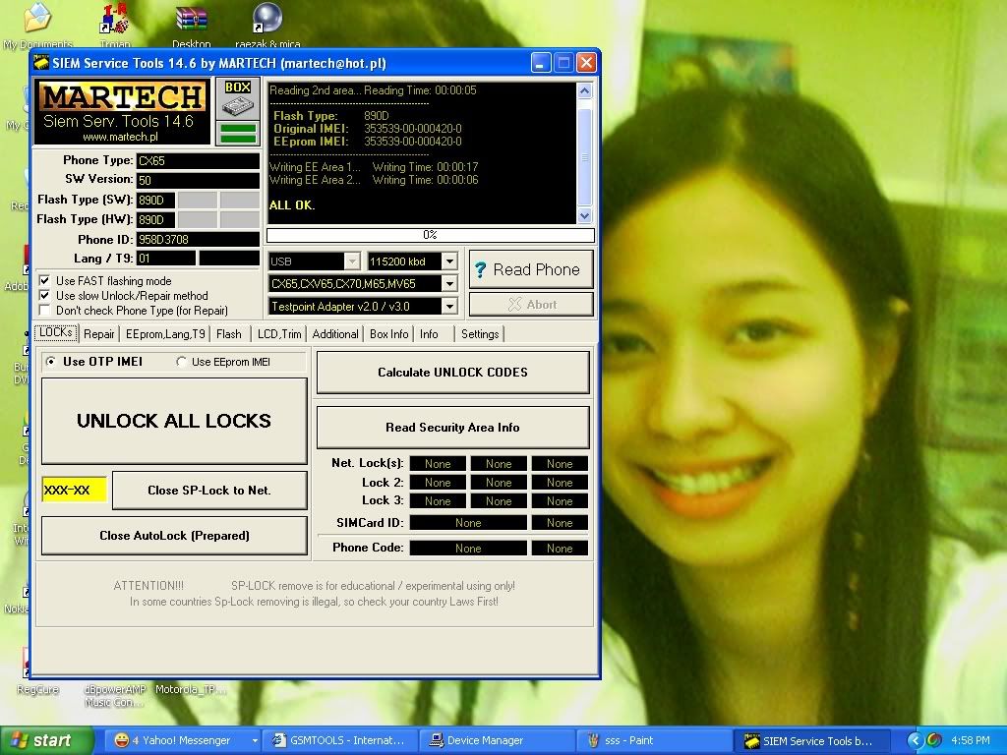Click the colorful system tray icon
This screenshot has height=755, width=1007.
[x=934, y=741]
